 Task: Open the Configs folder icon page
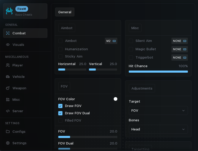point(8,131)
